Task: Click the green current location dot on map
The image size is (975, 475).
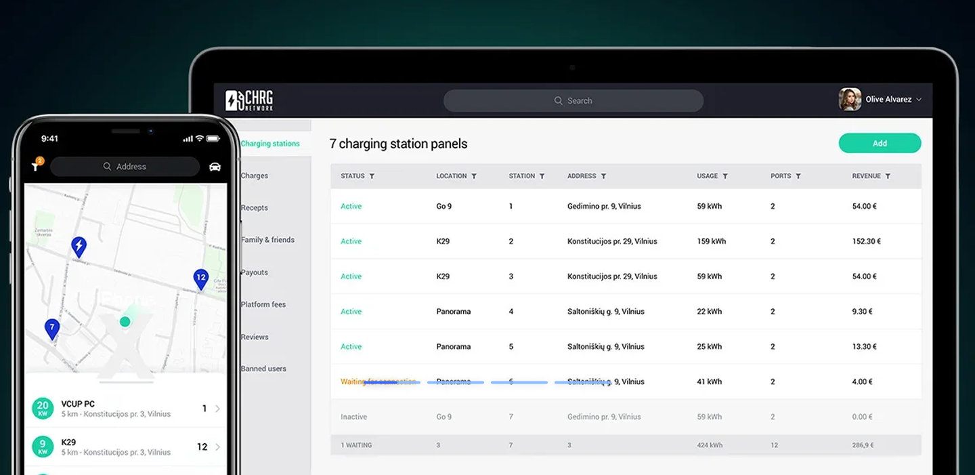Action: point(125,322)
